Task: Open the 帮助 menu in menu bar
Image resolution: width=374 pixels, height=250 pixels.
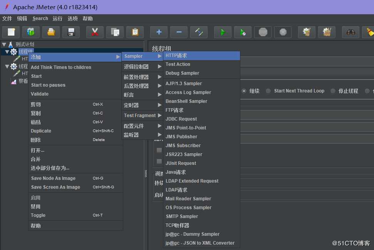Action: point(87,18)
